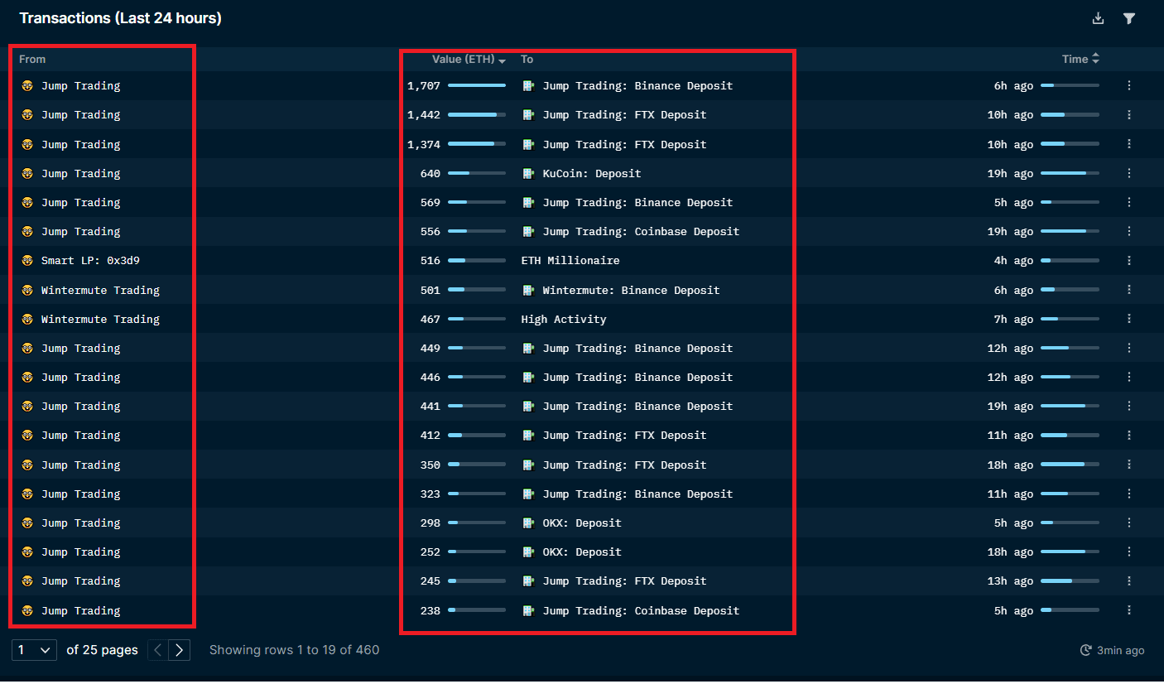
Task: Open Wintermute: Binance Deposit recipient link
Action: (x=631, y=290)
